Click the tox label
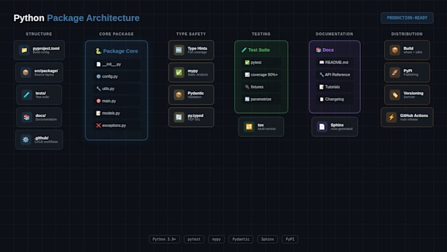Screen dimensions: 447x252 [260, 125]
